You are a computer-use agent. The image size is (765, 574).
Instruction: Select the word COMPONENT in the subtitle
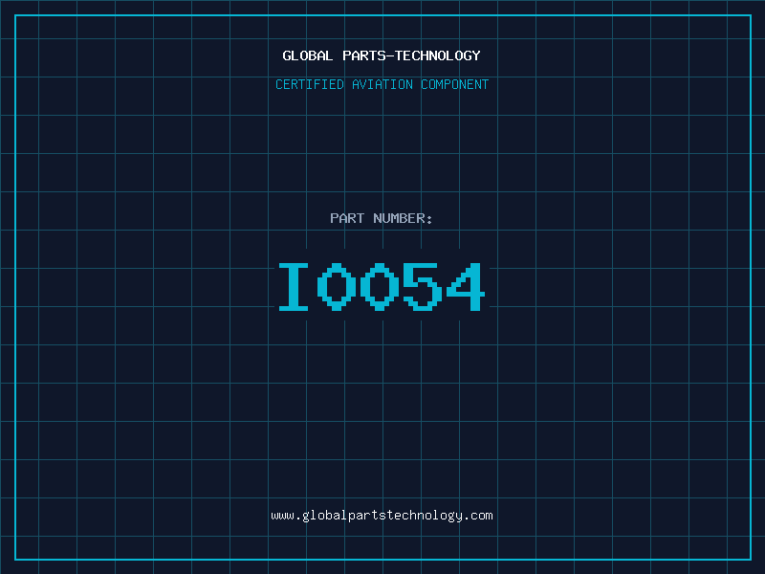click(x=455, y=84)
